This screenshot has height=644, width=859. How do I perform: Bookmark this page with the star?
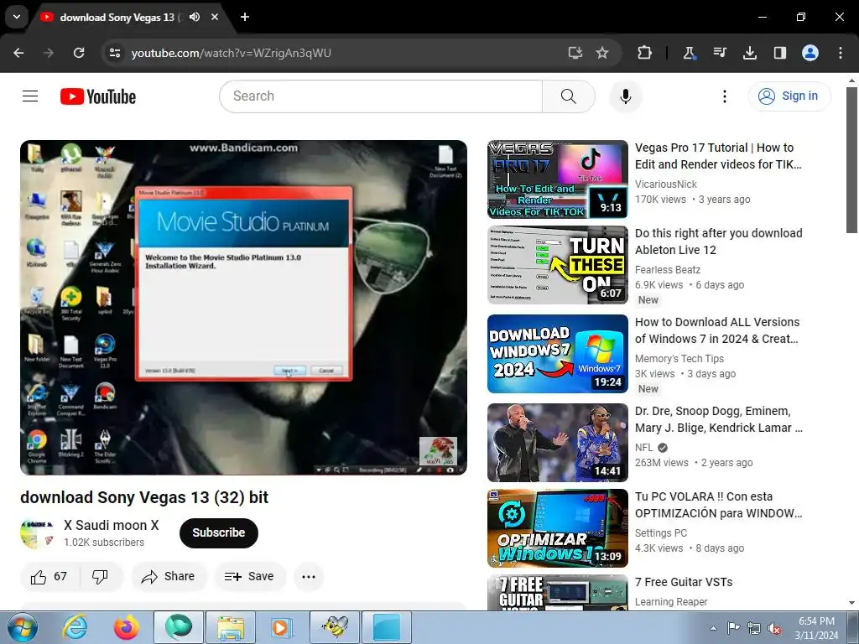point(602,53)
